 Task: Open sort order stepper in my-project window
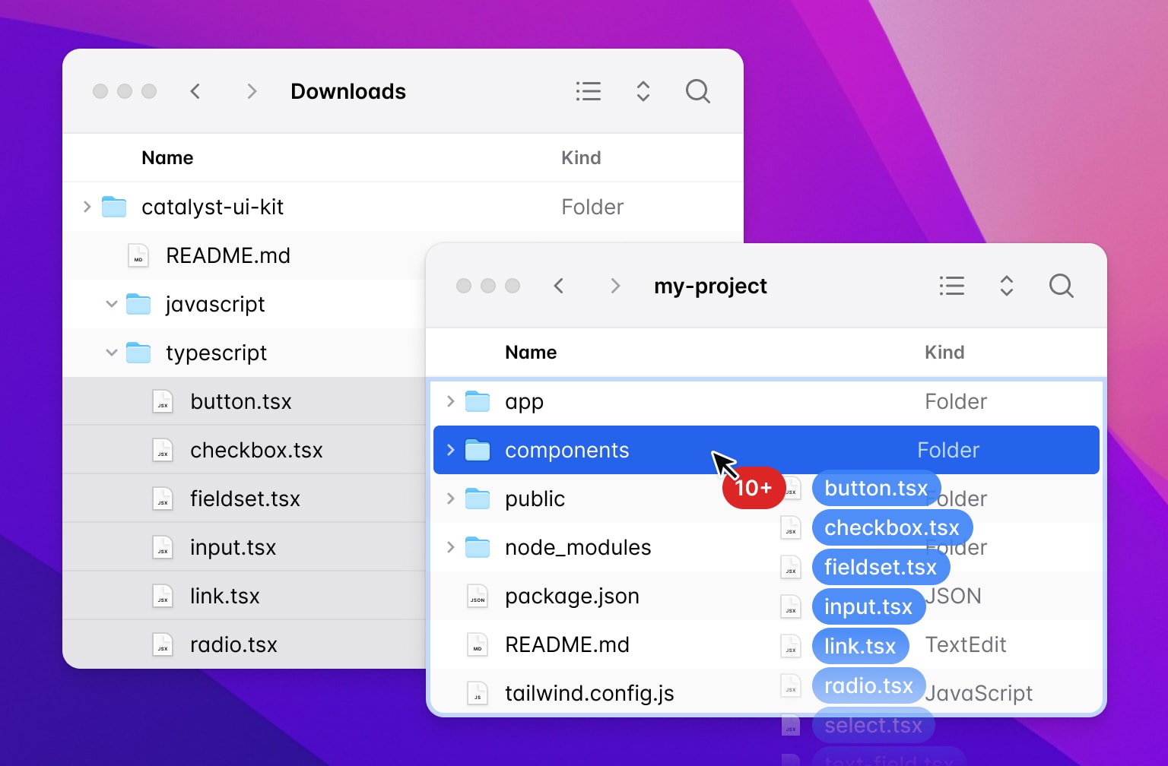click(x=1006, y=286)
